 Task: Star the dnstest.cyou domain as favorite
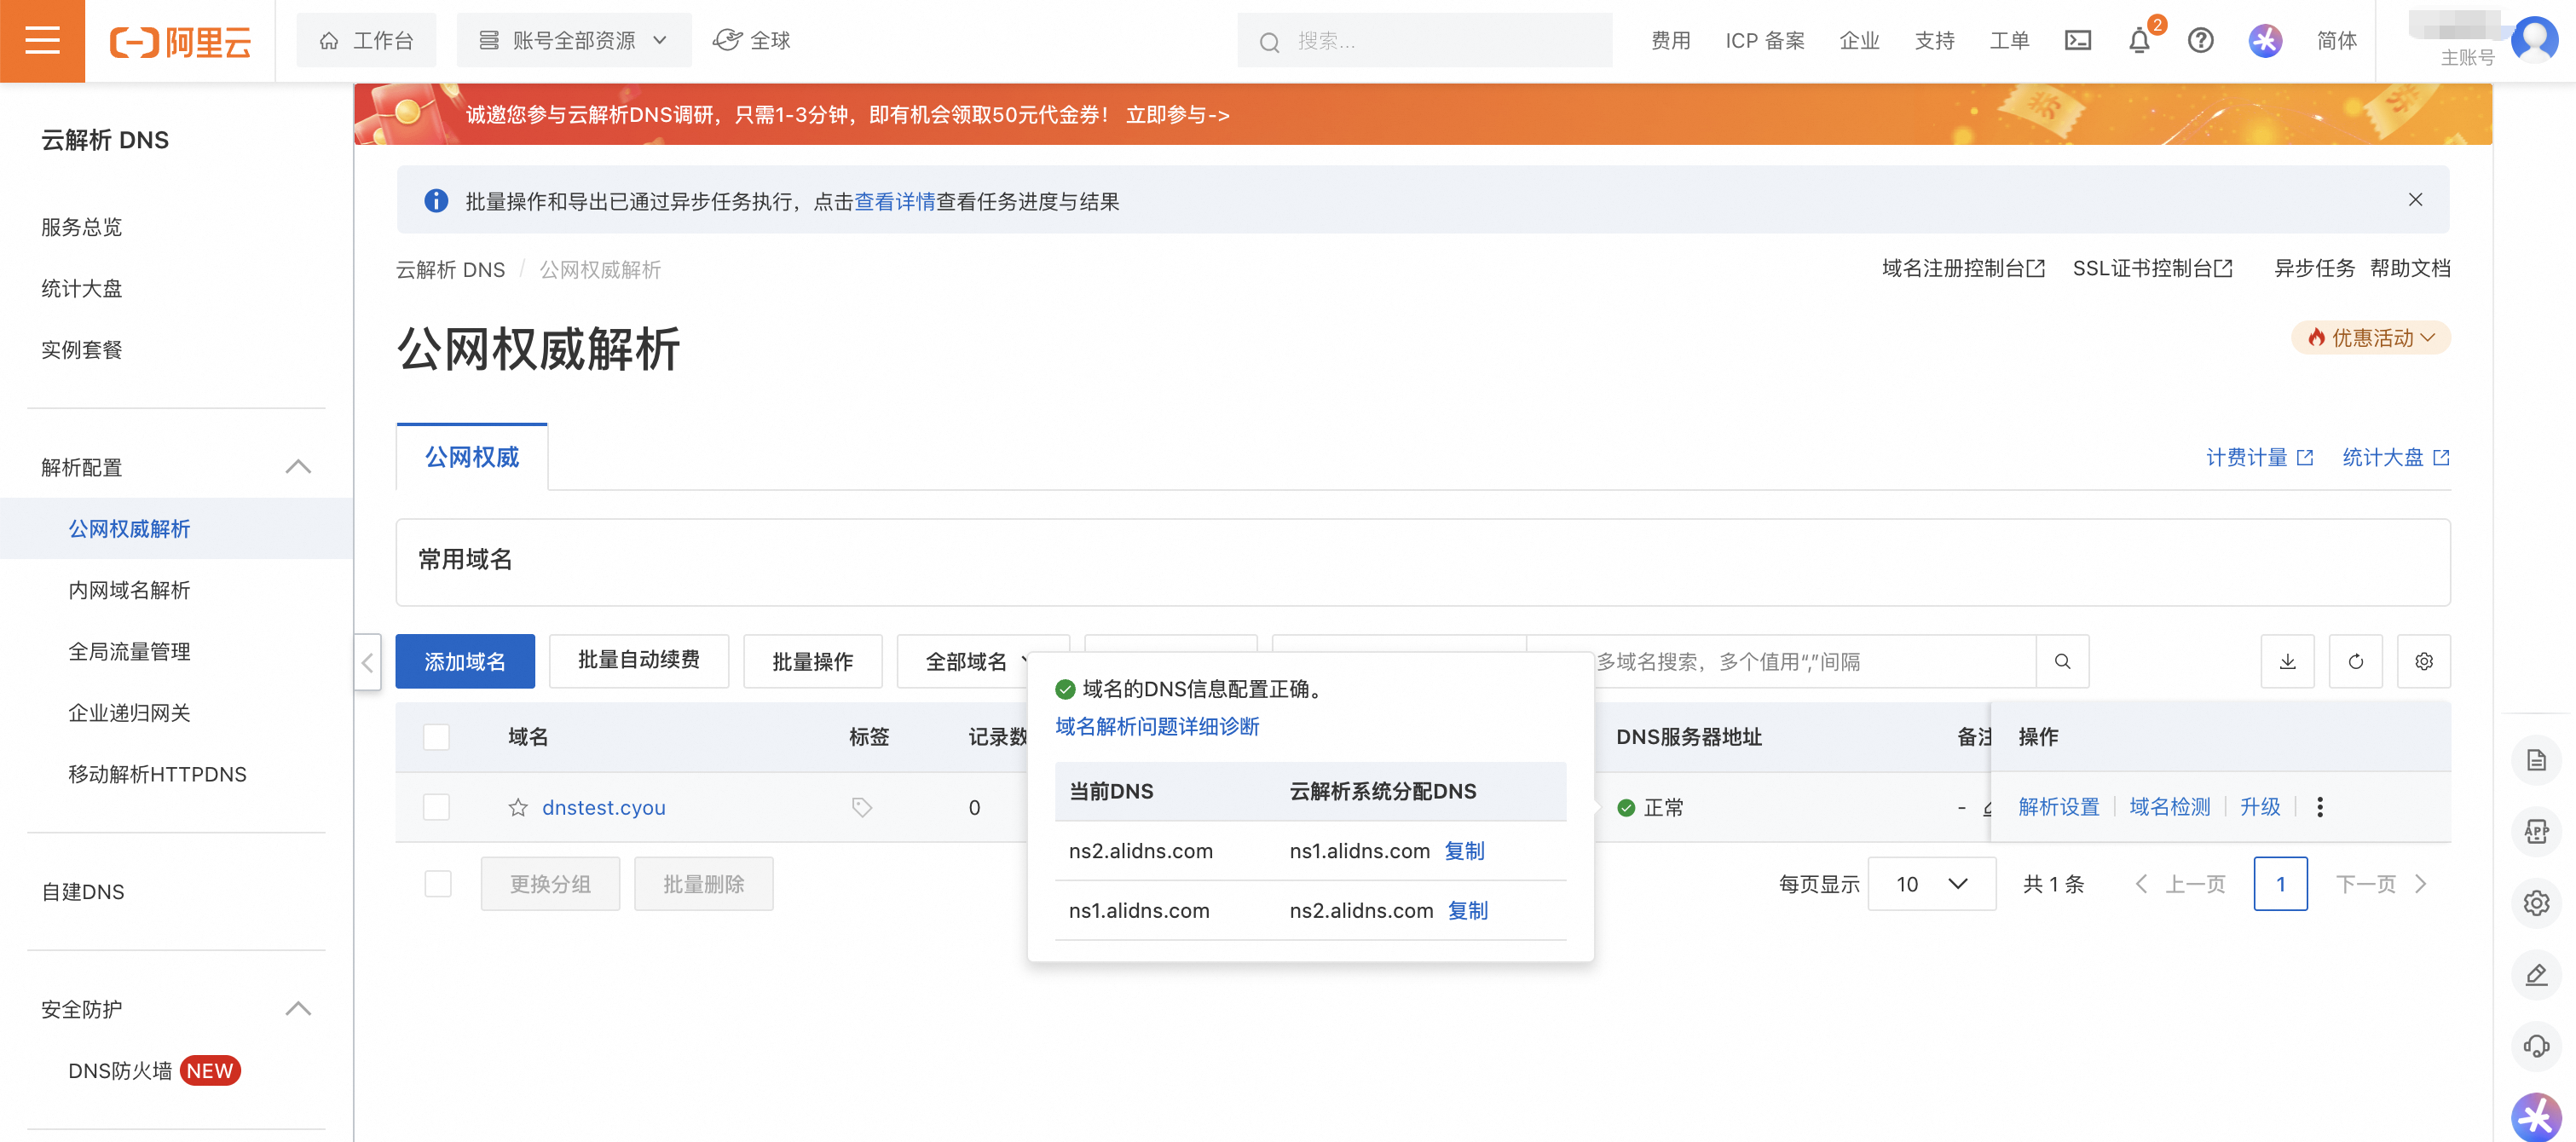pyautogui.click(x=517, y=807)
